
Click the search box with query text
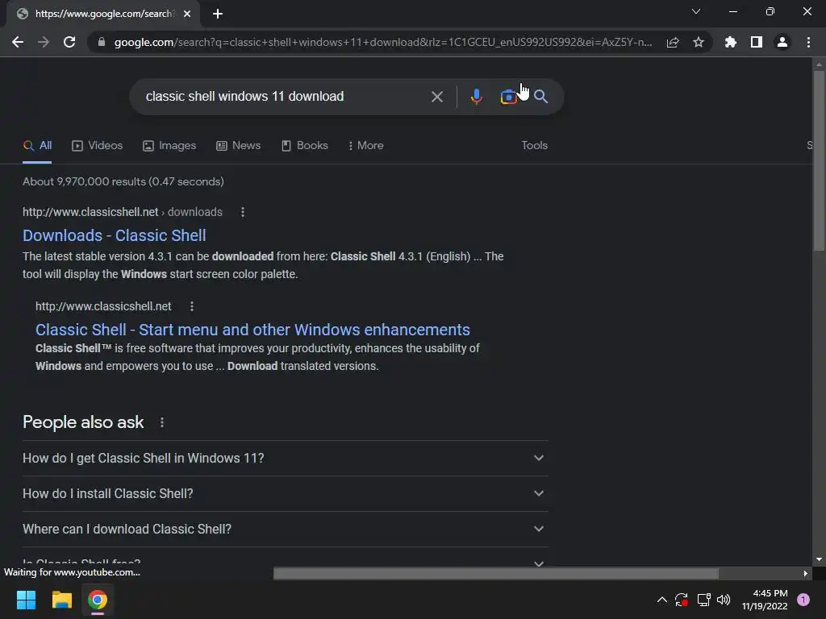pyautogui.click(x=244, y=97)
